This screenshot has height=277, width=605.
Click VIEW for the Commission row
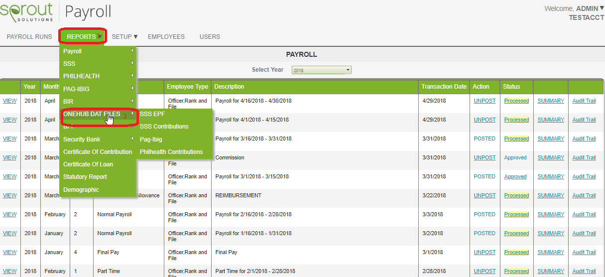(9, 157)
